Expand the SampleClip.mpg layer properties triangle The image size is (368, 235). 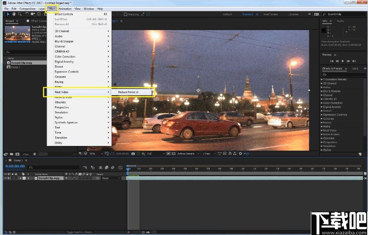(x=21, y=178)
